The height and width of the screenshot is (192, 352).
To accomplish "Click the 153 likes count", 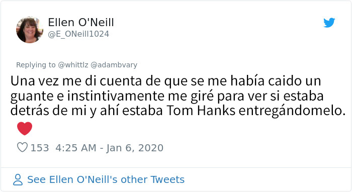I will pos(40,148).
